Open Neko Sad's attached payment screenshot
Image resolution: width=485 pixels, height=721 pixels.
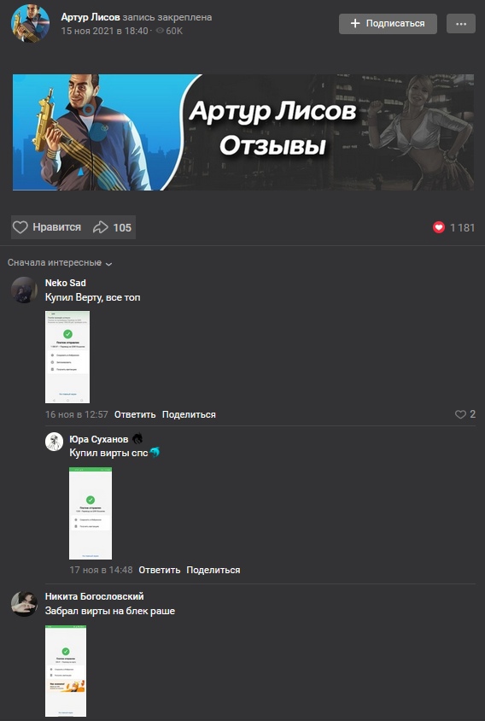tap(67, 357)
